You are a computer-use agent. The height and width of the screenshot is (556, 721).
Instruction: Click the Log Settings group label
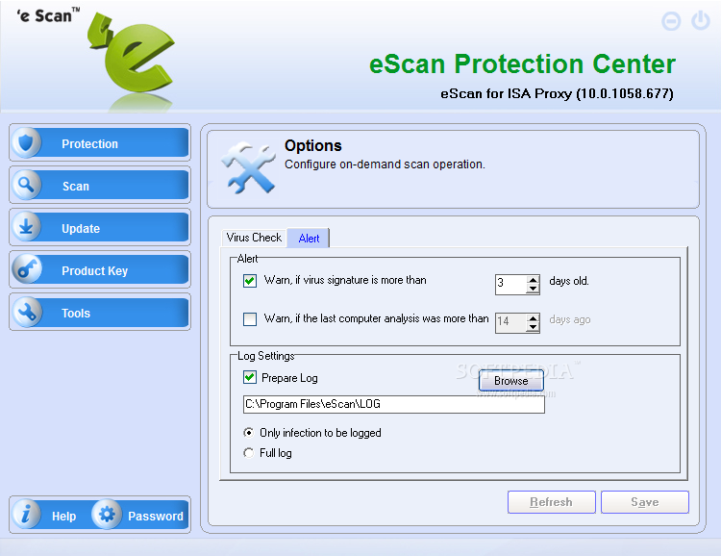coord(265,356)
